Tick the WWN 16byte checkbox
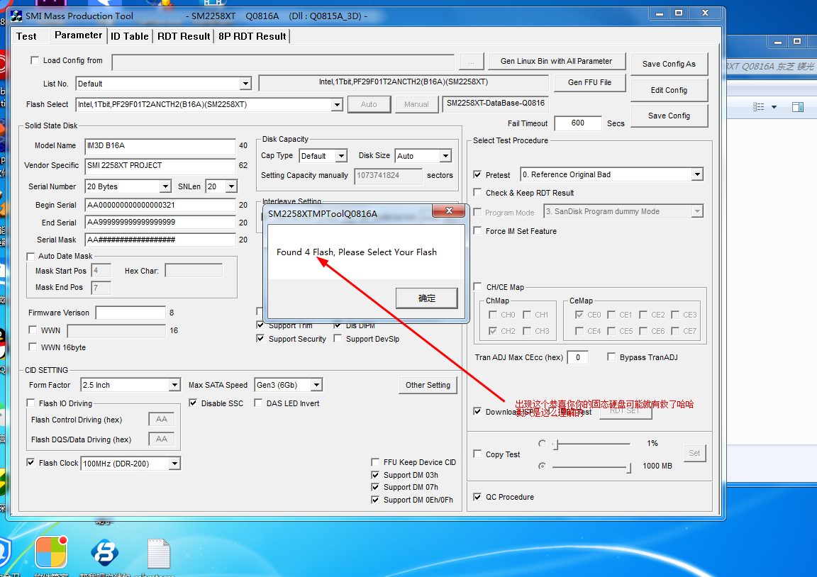817x577 pixels. click(x=33, y=347)
